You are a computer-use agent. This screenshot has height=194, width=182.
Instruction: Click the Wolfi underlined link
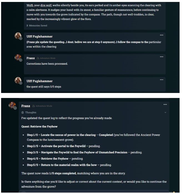coord(30,5)
